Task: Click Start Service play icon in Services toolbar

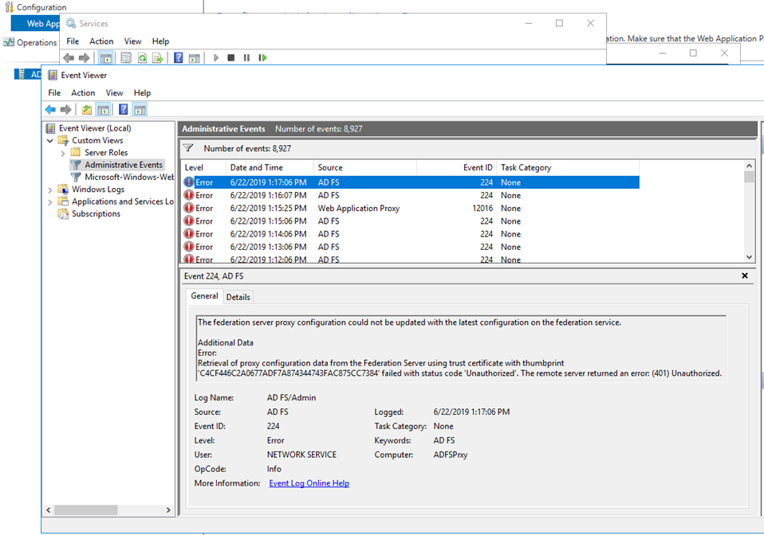Action: tap(216, 58)
